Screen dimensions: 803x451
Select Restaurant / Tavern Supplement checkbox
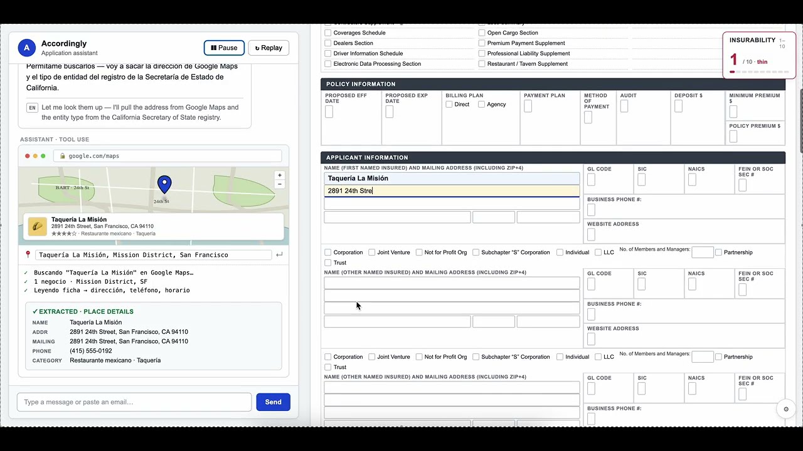[x=482, y=64]
